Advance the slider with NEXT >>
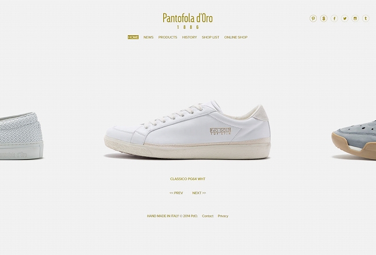Image resolution: width=376 pixels, height=255 pixels. (199, 193)
